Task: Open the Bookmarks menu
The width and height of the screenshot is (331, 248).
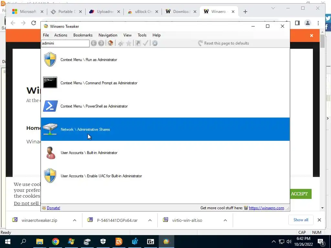Action: tap(83, 35)
